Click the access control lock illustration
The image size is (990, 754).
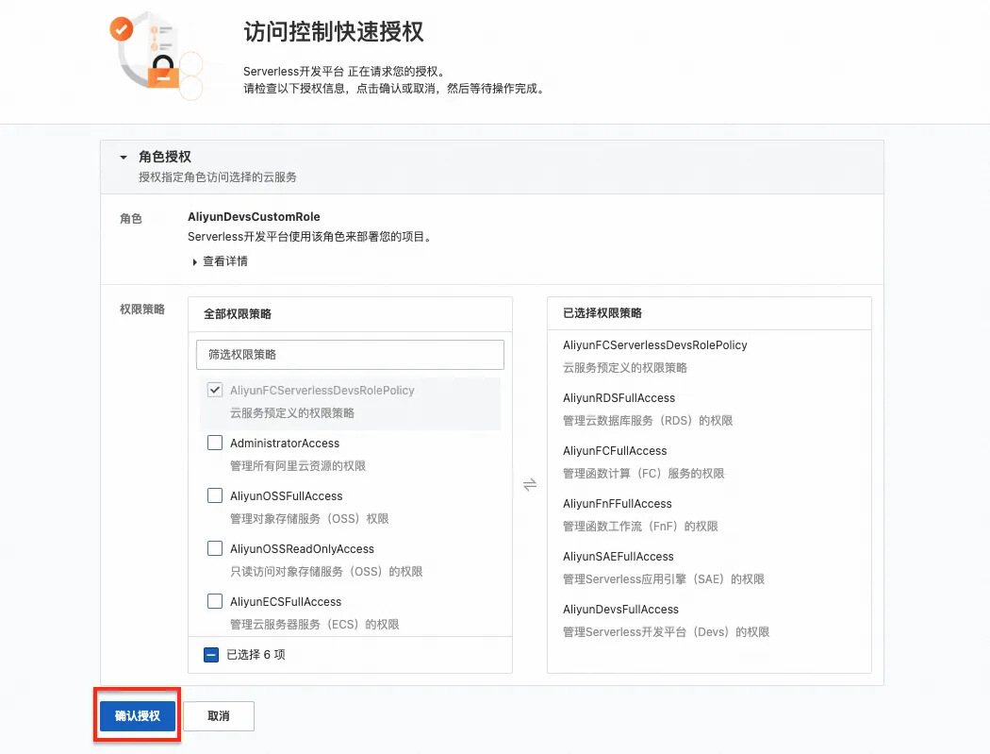click(157, 55)
